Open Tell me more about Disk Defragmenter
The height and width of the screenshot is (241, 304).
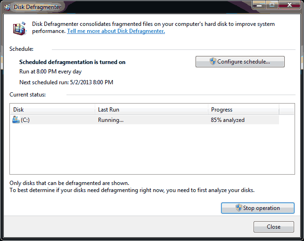pos(116,31)
